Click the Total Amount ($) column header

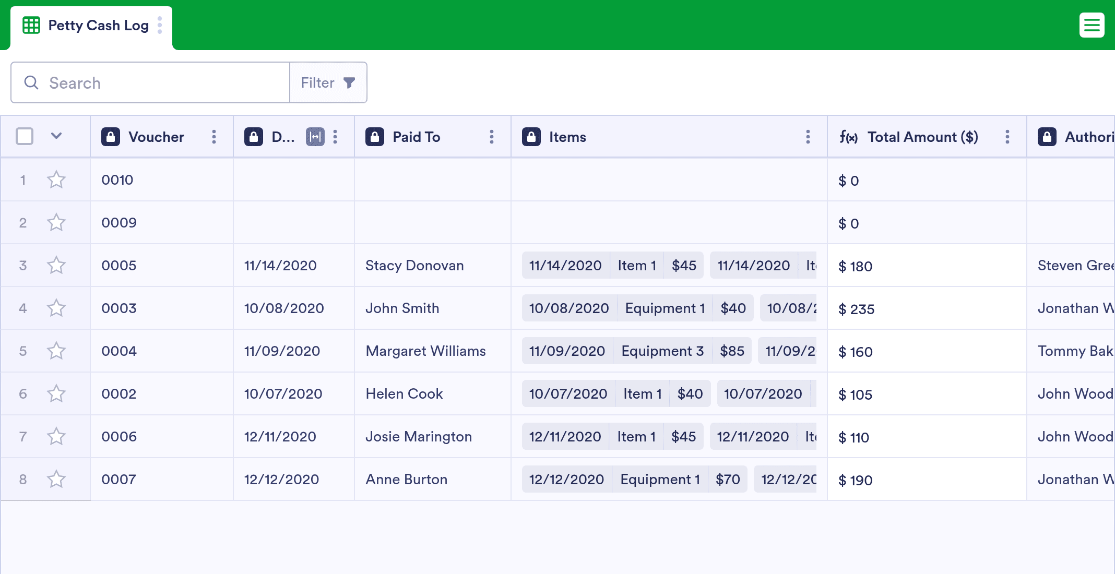(x=922, y=137)
